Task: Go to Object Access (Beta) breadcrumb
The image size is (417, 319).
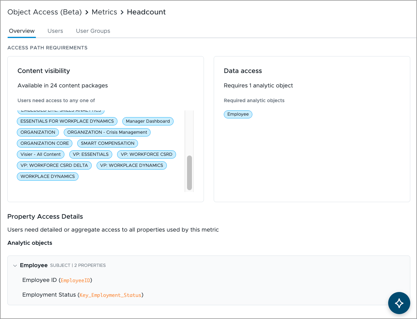Action: pyautogui.click(x=44, y=12)
